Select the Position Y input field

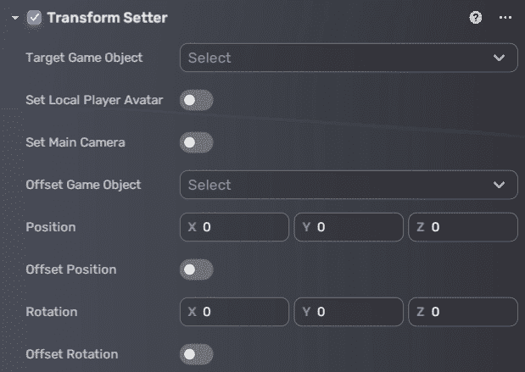349,227
